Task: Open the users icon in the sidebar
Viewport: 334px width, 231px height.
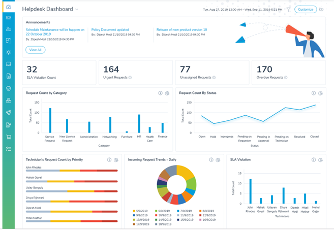Action: pos(9,29)
